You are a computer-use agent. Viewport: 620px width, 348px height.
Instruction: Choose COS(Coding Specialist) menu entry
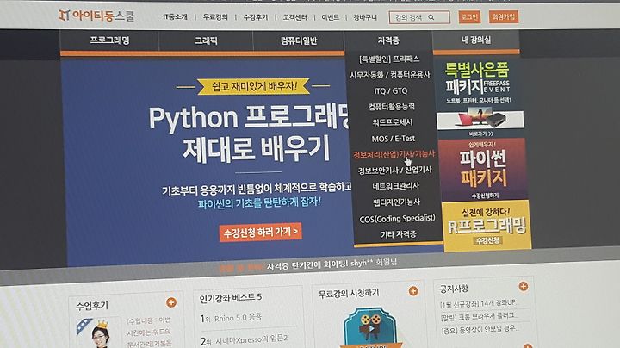(397, 219)
